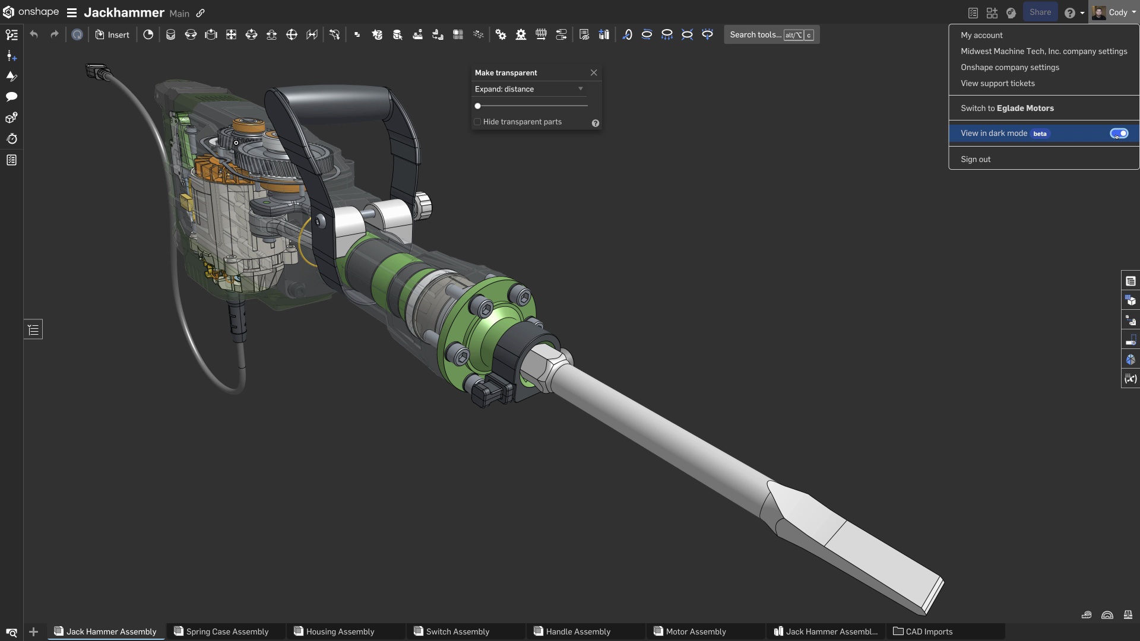Check Hide transparent parts checkbox

point(477,122)
